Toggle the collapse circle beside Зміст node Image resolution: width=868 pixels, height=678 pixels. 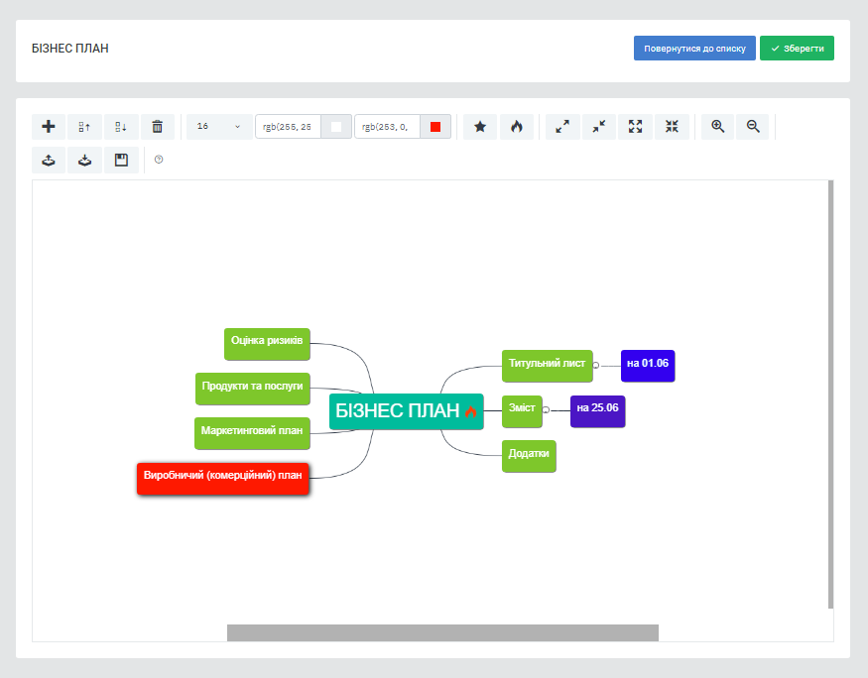tap(546, 409)
